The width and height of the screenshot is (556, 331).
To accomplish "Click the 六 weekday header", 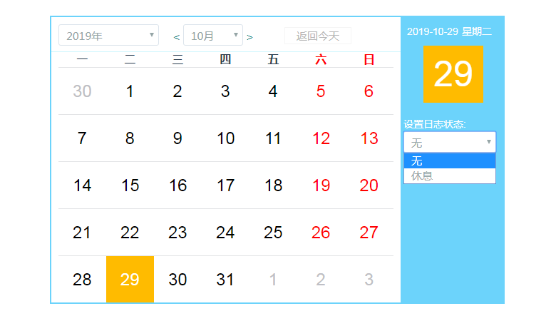I will [x=321, y=59].
